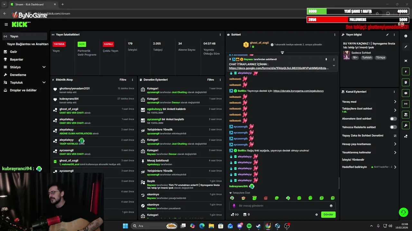This screenshot has height=231, width=412.
Task: Expand the Stüdyo sidebar section
Action: 44,67
